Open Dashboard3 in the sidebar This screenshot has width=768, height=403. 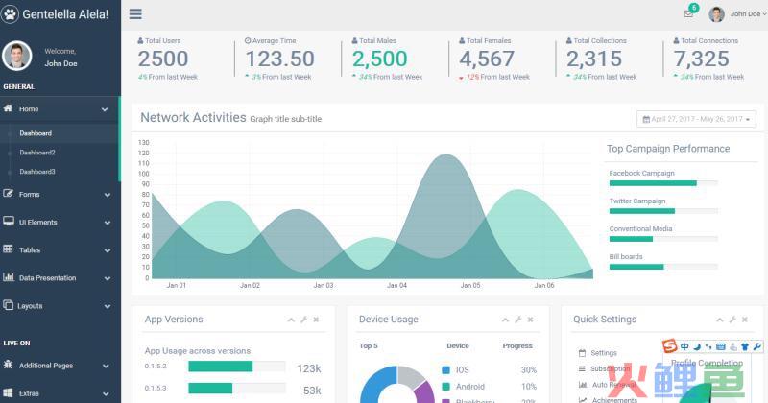coord(37,172)
